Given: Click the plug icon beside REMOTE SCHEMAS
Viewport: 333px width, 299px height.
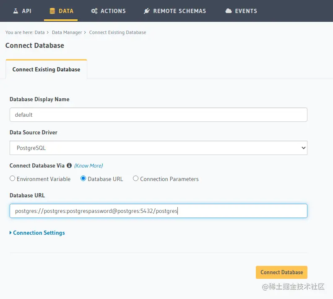Looking at the screenshot, I should (x=146, y=11).
